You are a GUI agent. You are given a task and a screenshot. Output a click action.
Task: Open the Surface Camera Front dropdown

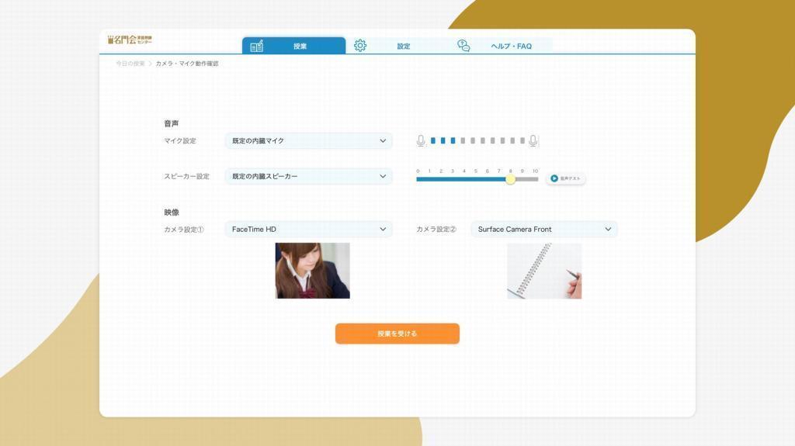point(544,229)
